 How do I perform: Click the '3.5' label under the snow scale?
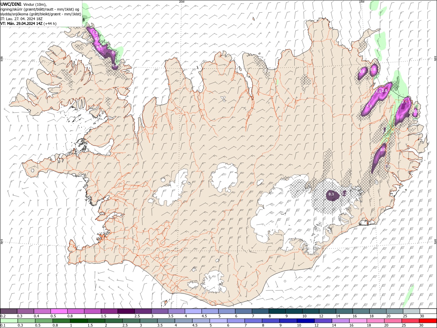click(170, 316)
